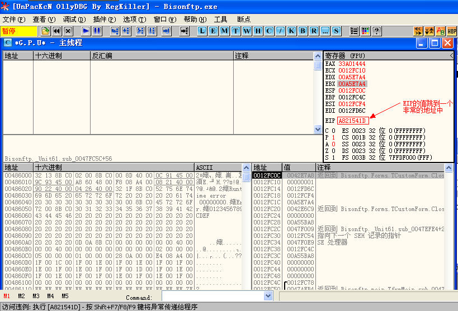The width and height of the screenshot is (458, 311).
Task: Open the 窗口(W) menu
Action: pos(165,20)
